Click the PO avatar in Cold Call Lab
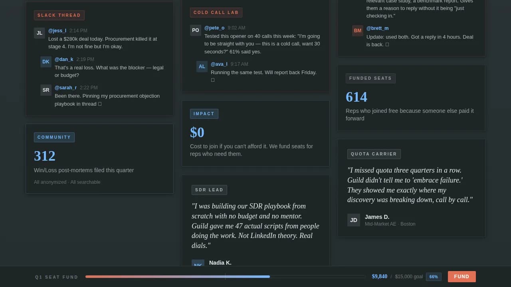 click(x=195, y=30)
